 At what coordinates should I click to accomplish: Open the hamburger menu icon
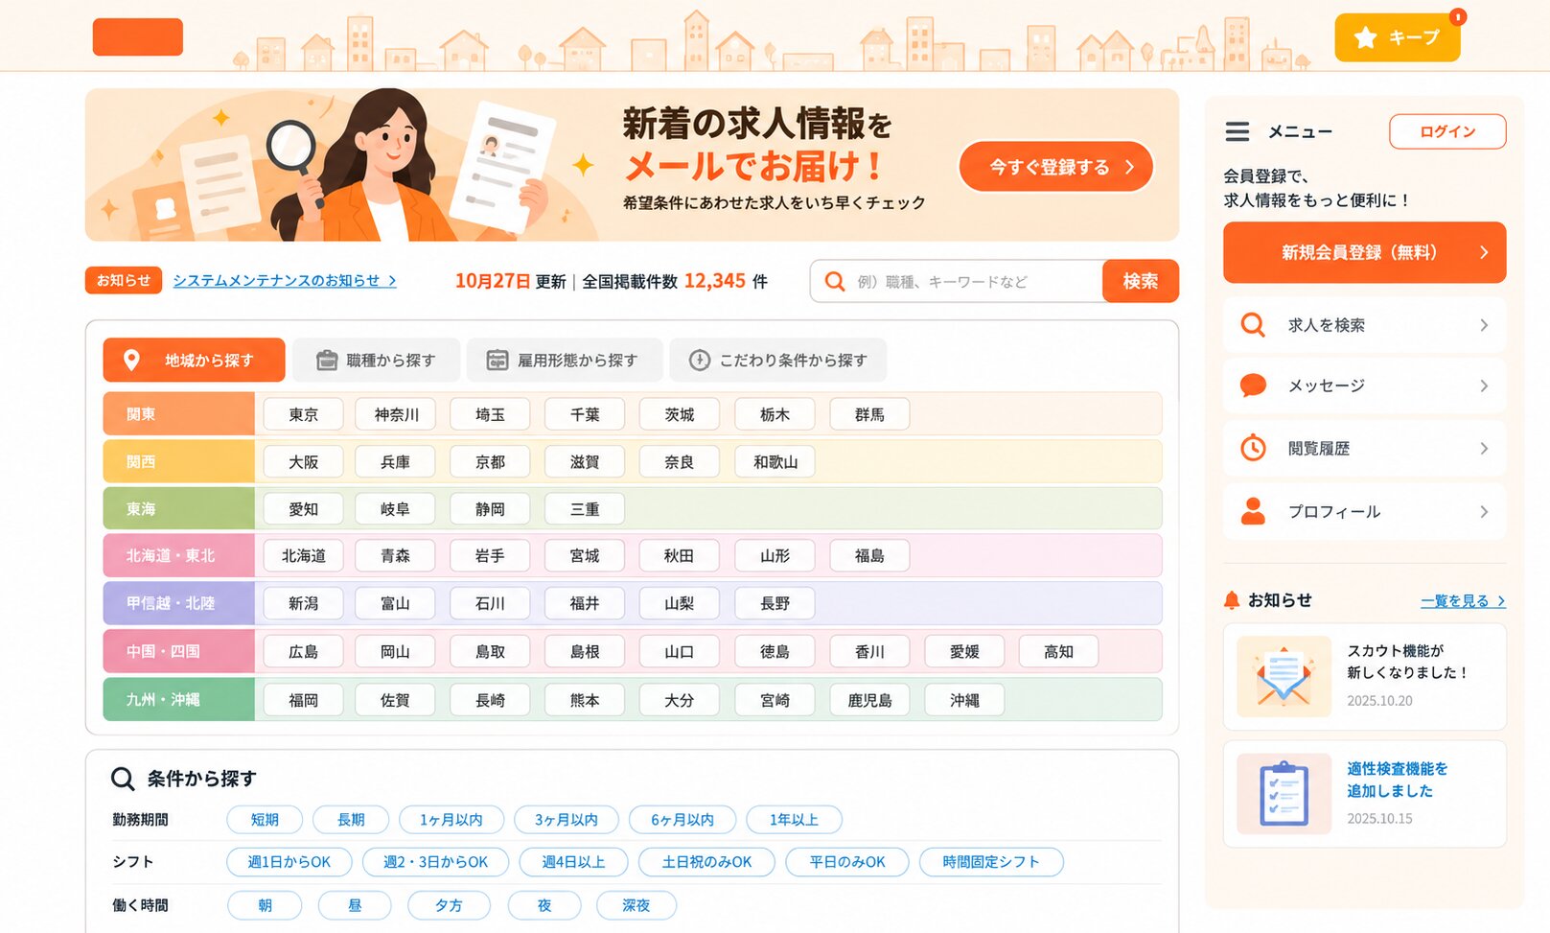pyautogui.click(x=1238, y=131)
